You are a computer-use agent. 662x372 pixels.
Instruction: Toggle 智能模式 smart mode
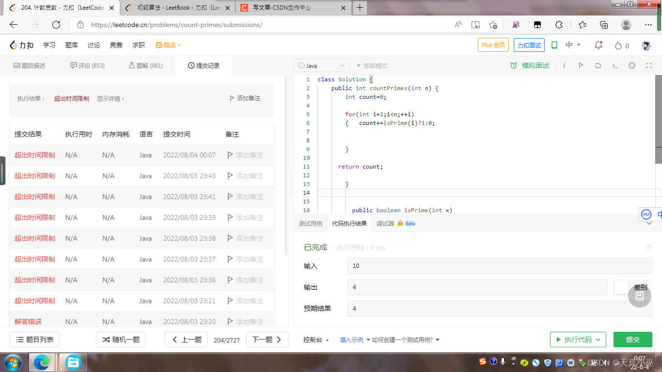click(372, 65)
